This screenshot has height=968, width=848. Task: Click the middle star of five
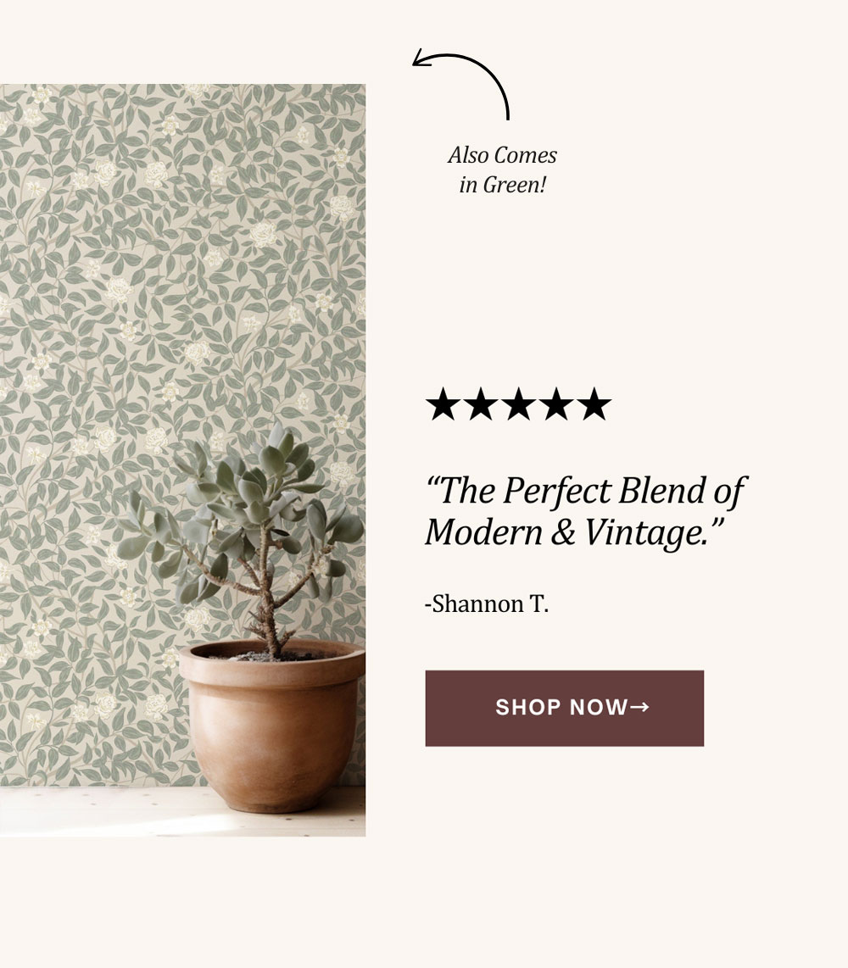[x=519, y=404]
